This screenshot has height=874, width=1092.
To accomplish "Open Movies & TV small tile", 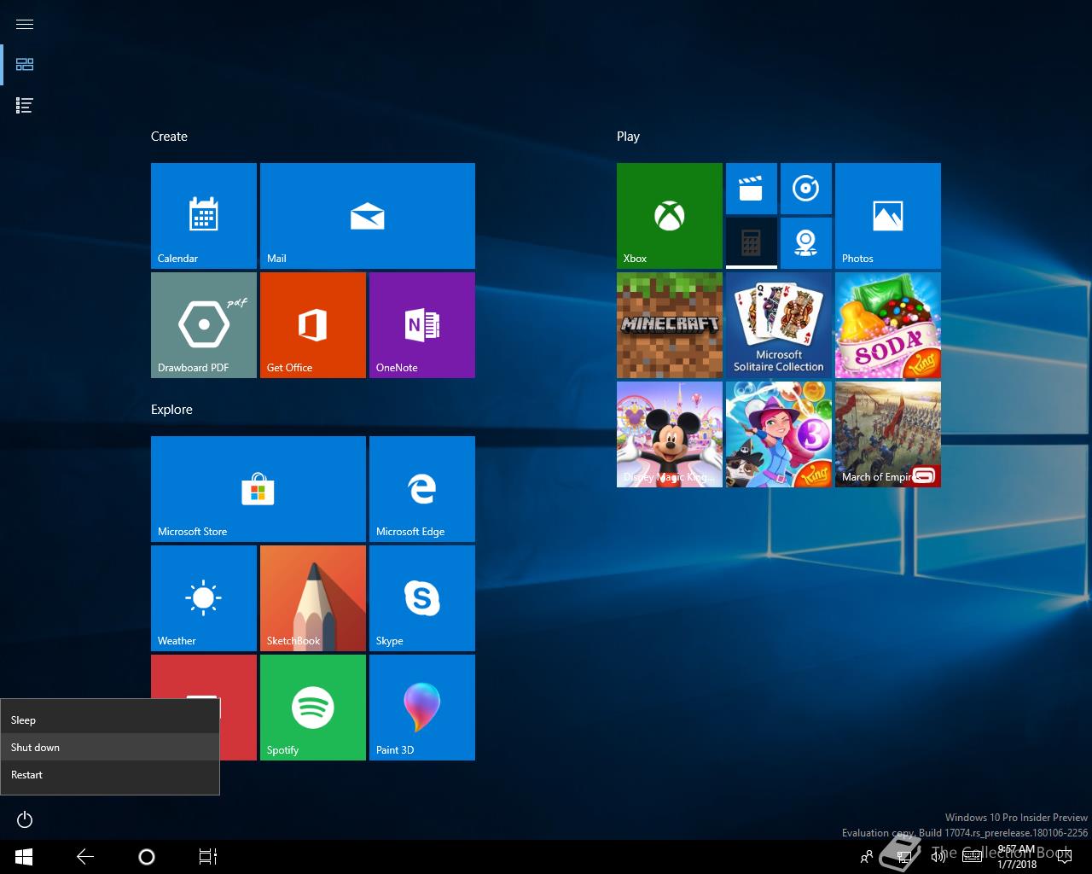I will pyautogui.click(x=752, y=189).
